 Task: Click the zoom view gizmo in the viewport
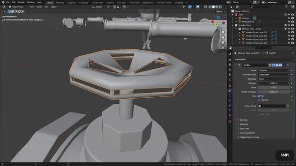(223, 32)
